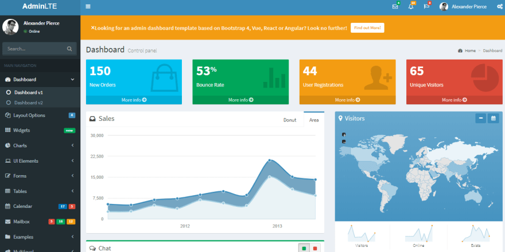505x252 pixels.
Task: Set chat status with the red toggle button
Action: 315,248
